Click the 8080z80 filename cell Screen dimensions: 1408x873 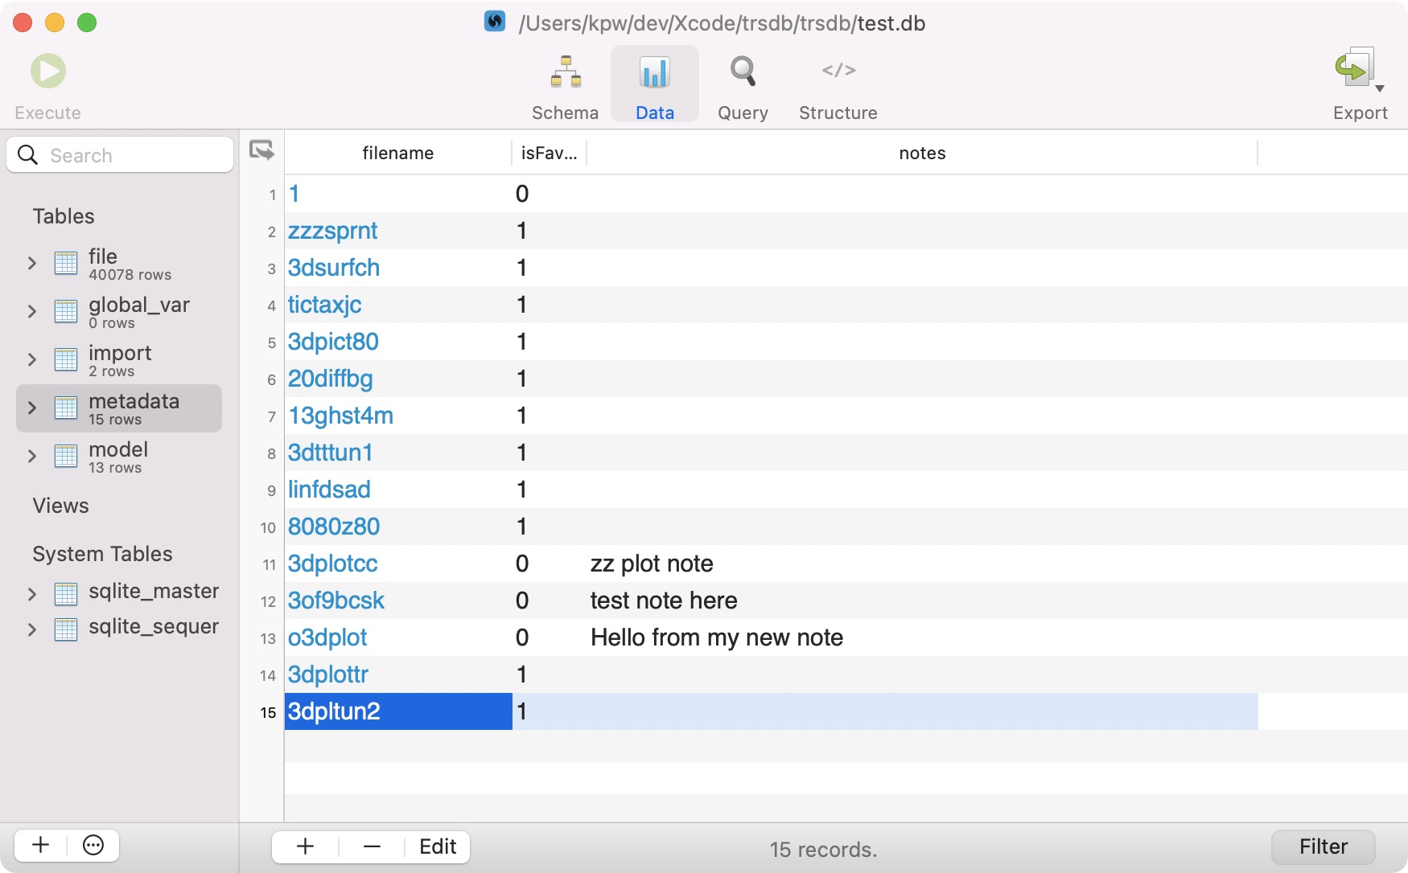[x=398, y=527]
